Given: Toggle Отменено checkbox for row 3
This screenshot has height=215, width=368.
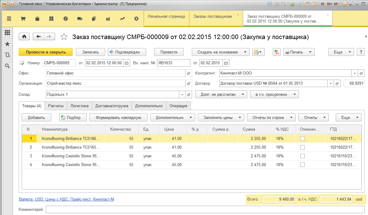Looking at the screenshot, I should tap(302, 156).
